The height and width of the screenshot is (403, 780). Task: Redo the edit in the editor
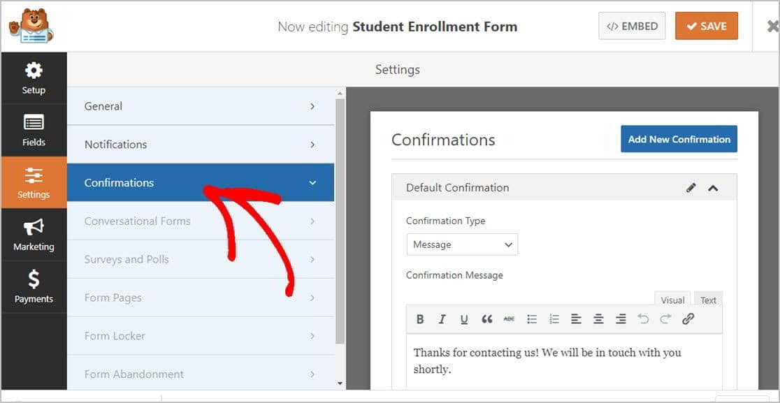point(665,319)
